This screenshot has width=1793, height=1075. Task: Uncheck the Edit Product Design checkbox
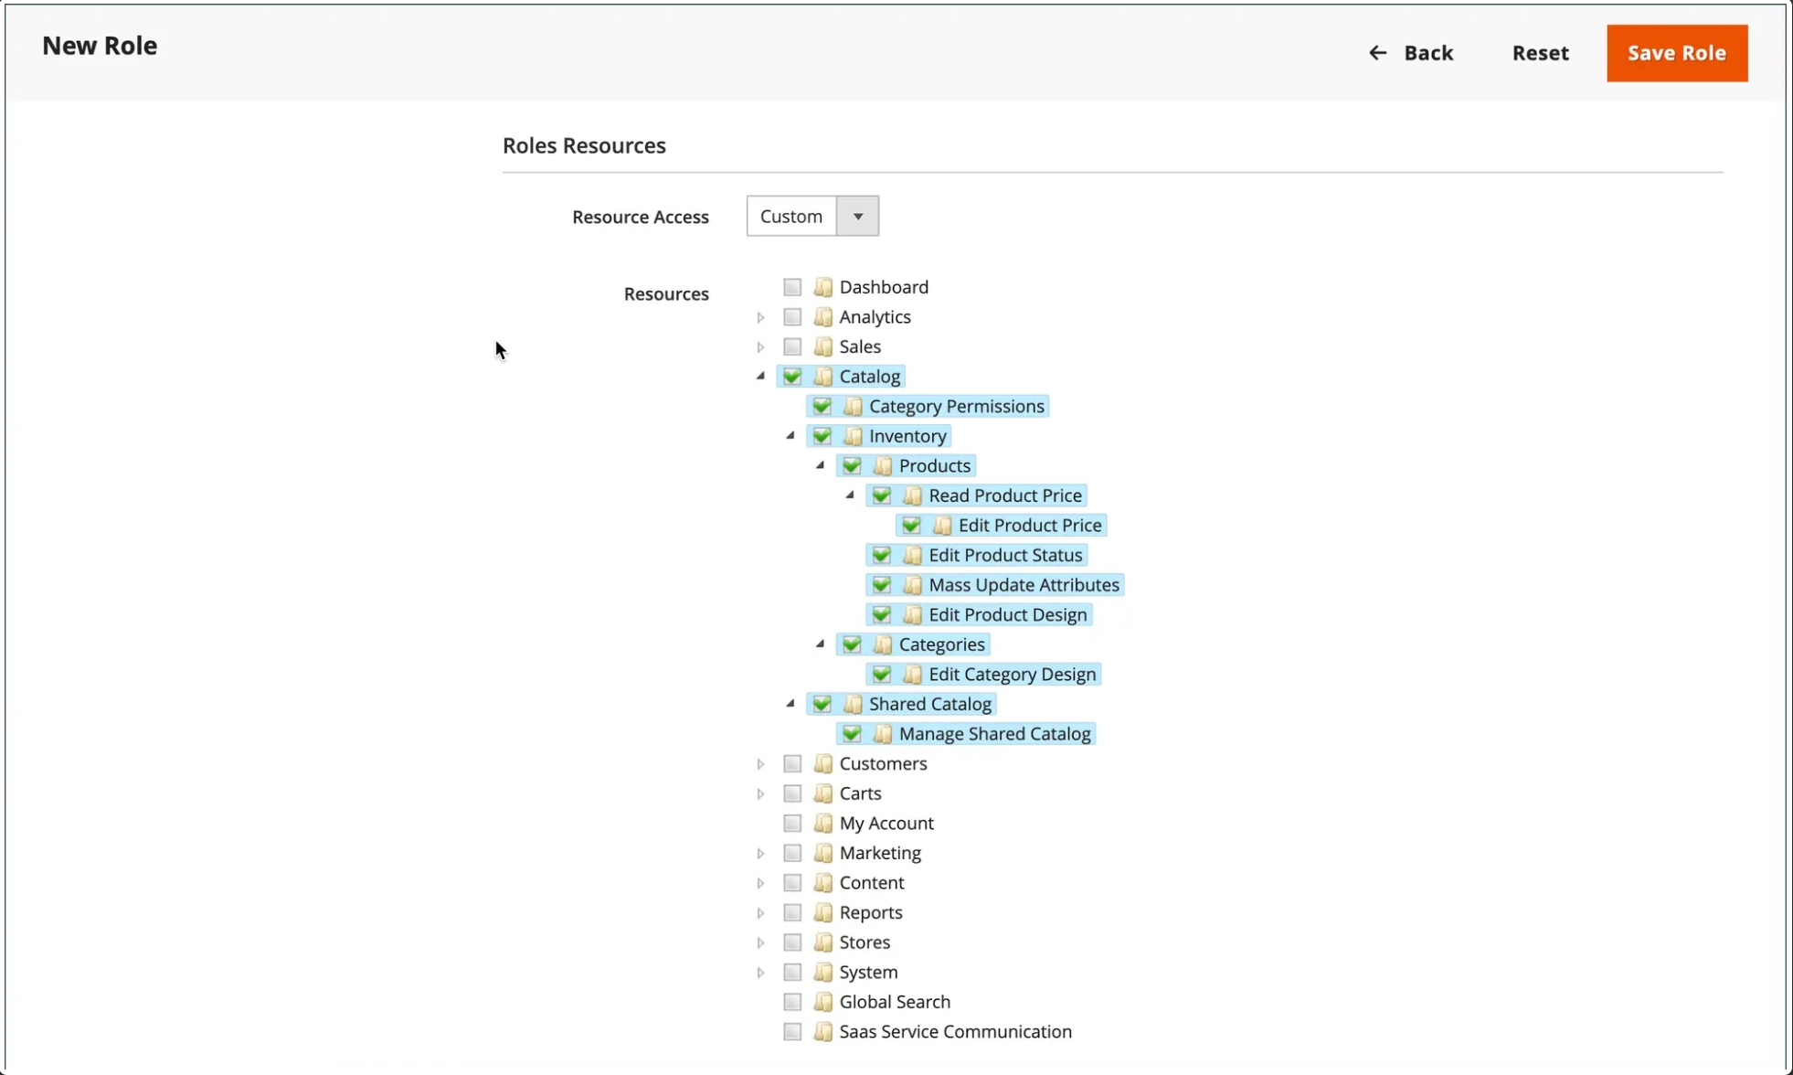(x=882, y=615)
